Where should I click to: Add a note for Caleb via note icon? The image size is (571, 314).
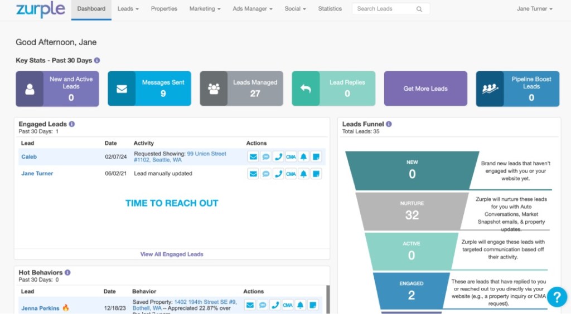[x=316, y=157]
